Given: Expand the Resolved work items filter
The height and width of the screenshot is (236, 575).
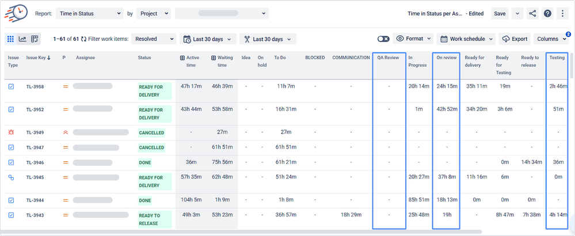Looking at the screenshot, I should [154, 39].
